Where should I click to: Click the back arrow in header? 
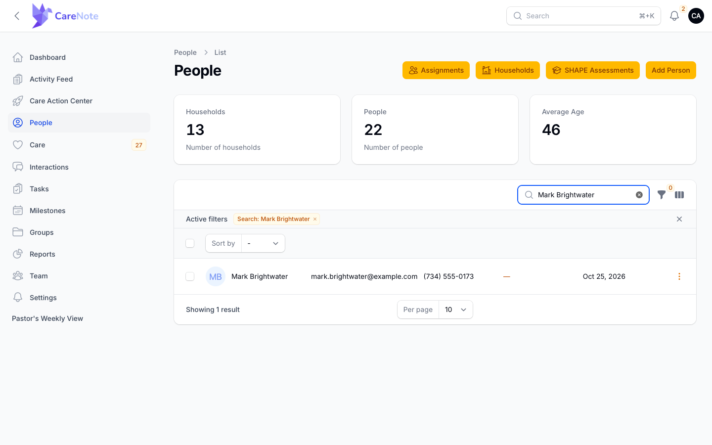pos(17,16)
